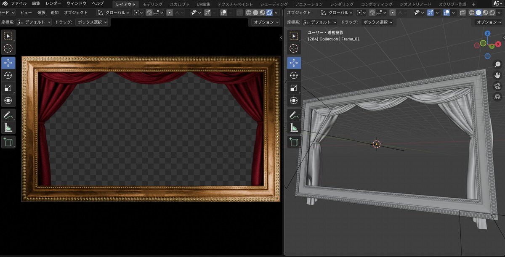Screen dimensions: 505x257
Task: Switch to シェーディング workspace tab
Action: tap(274, 4)
